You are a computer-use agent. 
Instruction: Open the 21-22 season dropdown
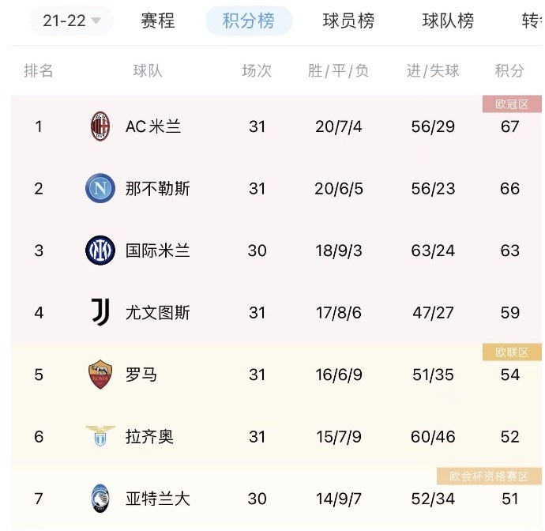coord(72,21)
